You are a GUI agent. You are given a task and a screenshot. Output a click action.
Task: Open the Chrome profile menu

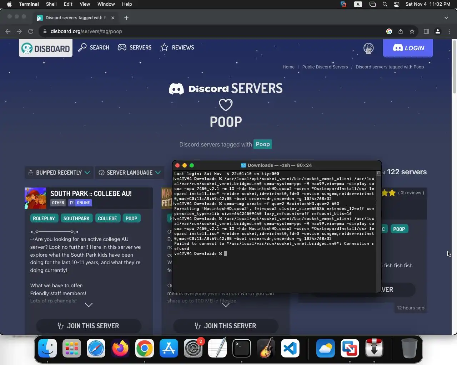tap(438, 31)
